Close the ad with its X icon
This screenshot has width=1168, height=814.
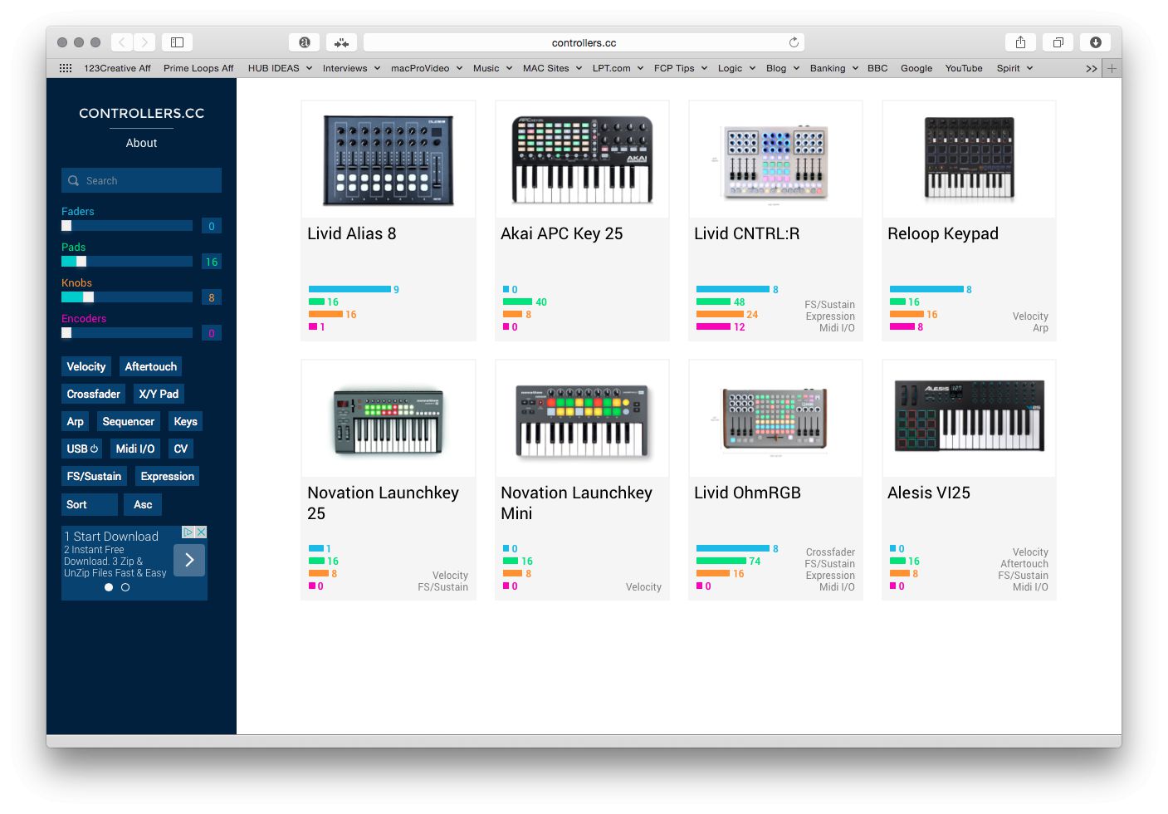[201, 532]
